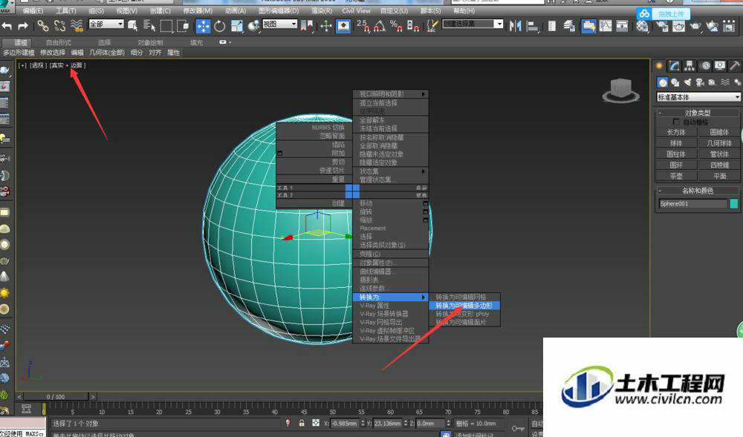Screen dimensions: 743x437
Task: Expand the 视口照明和阴影 submenu arrow
Action: coord(424,94)
